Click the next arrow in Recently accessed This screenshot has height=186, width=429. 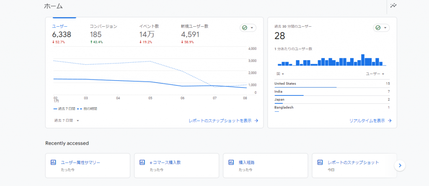tap(400, 165)
